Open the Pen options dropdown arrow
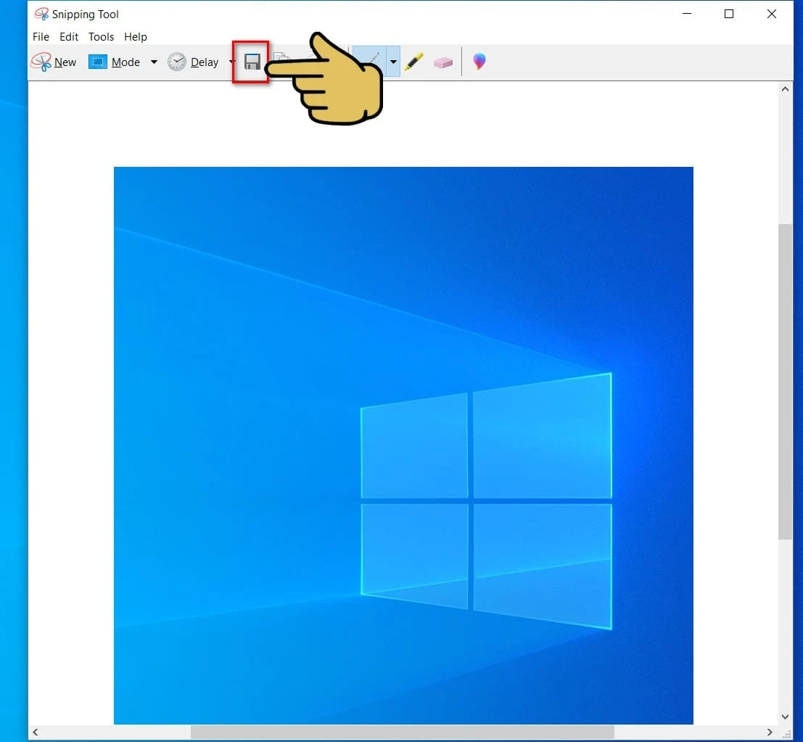 393,62
